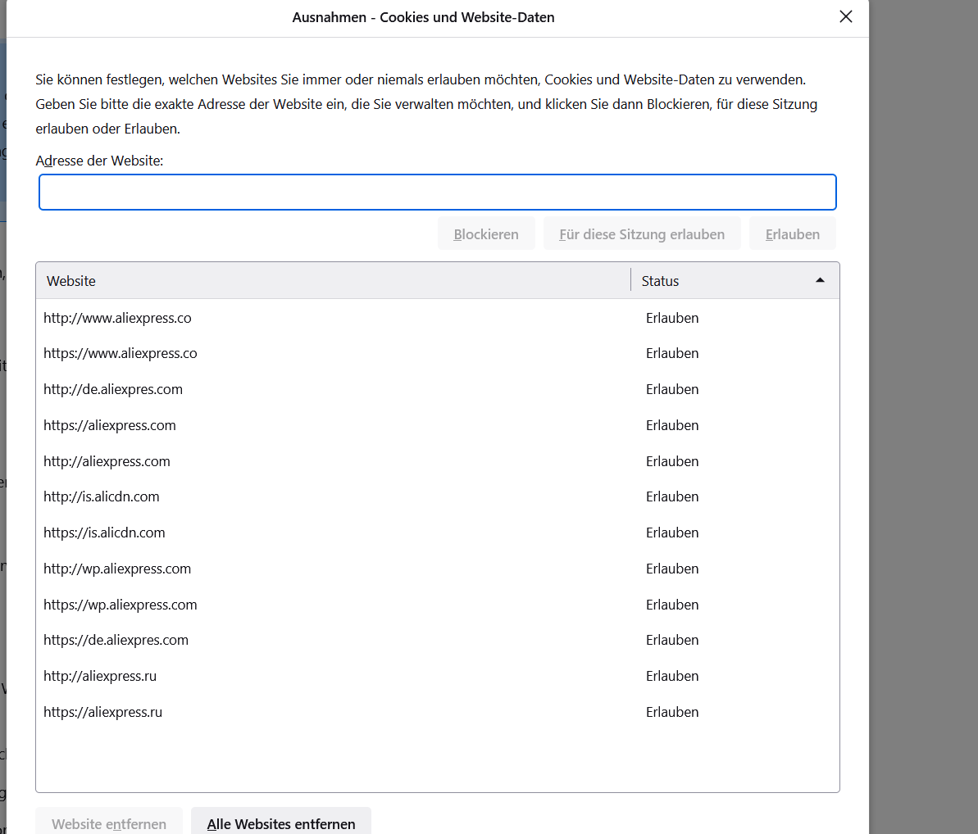Select the https://de.aliexpres.com entry
This screenshot has height=834, width=978.
116,640
